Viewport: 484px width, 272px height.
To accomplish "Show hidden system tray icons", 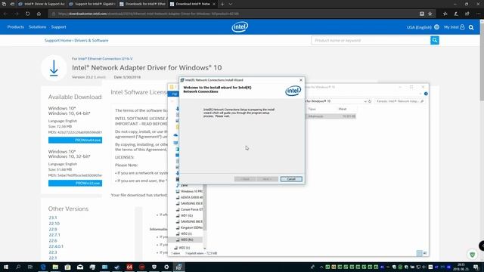I will coord(321,267).
